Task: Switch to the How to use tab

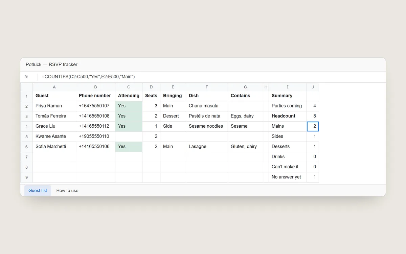Action: pyautogui.click(x=67, y=190)
